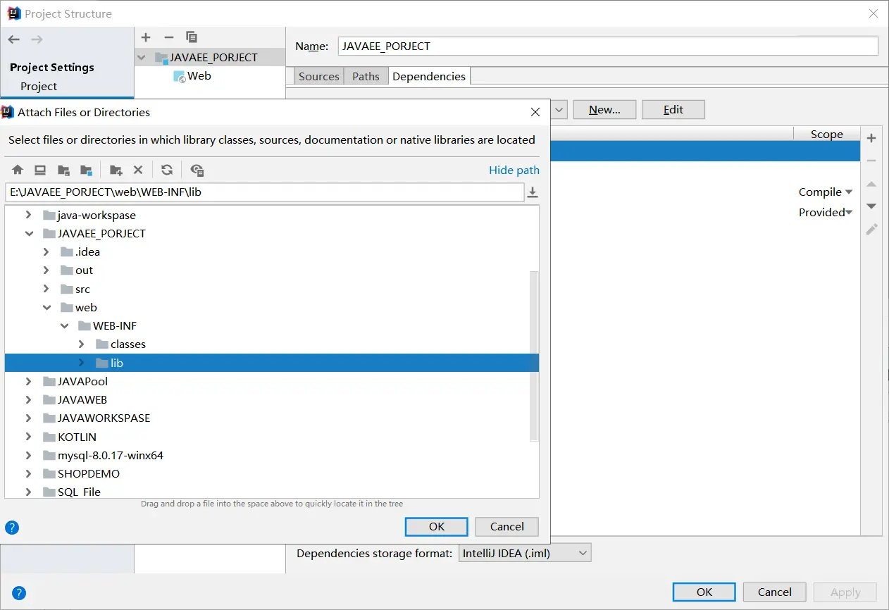
Task: Move dependency down arrow
Action: point(871,206)
